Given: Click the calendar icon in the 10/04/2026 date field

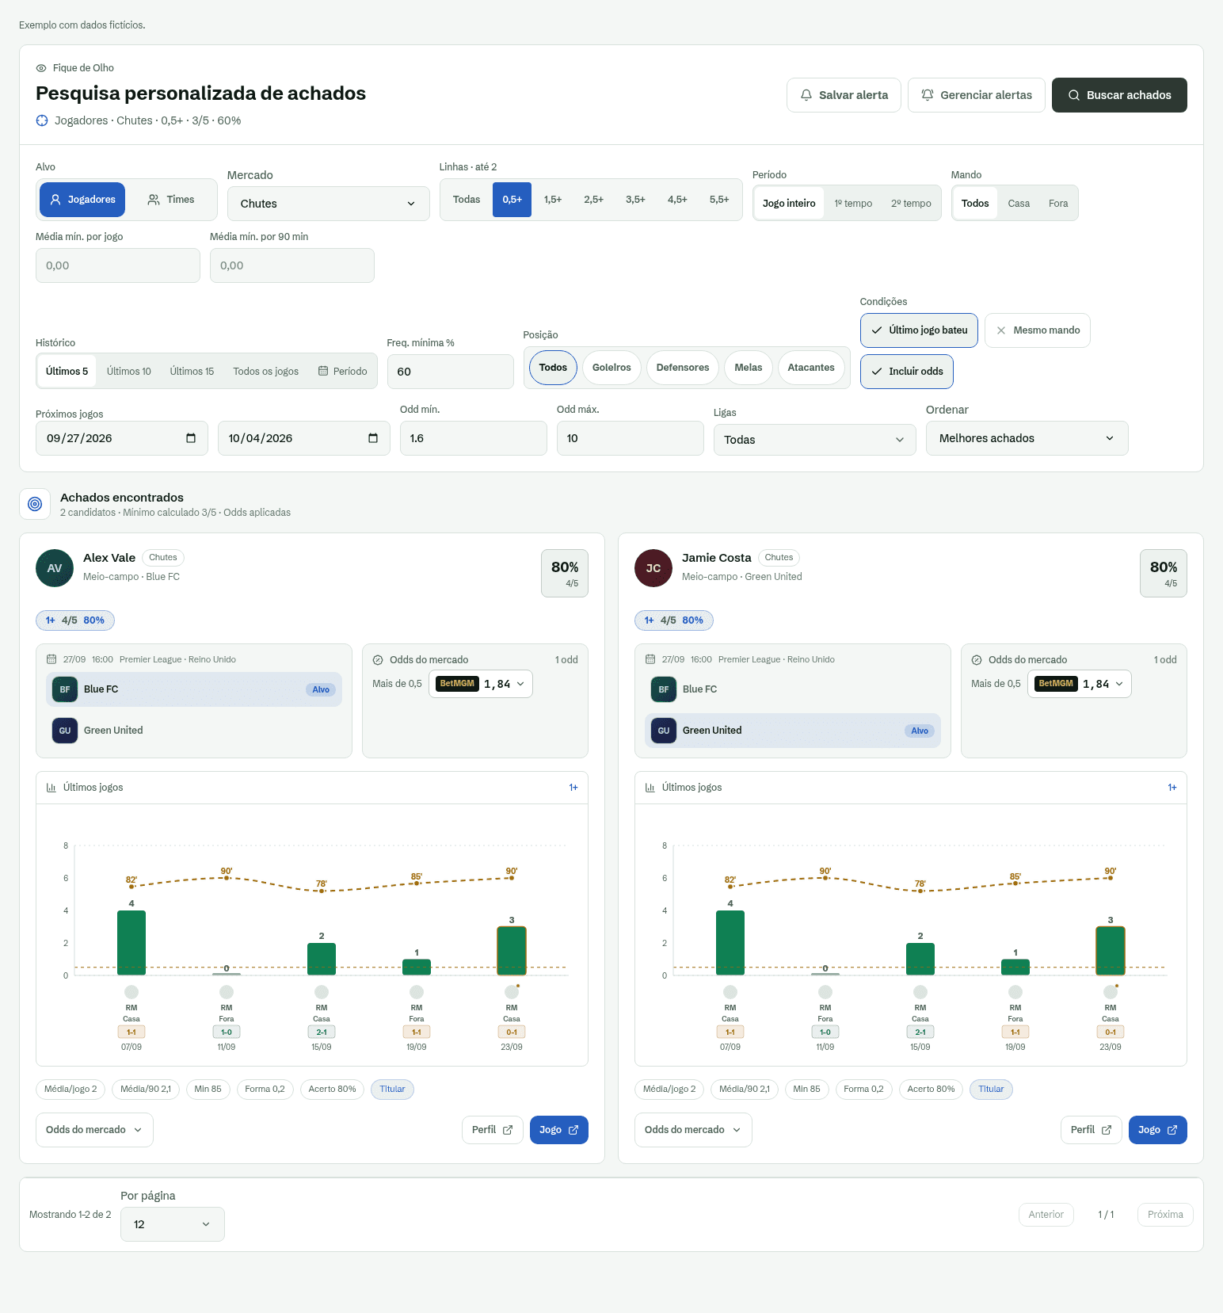Looking at the screenshot, I should 373,438.
